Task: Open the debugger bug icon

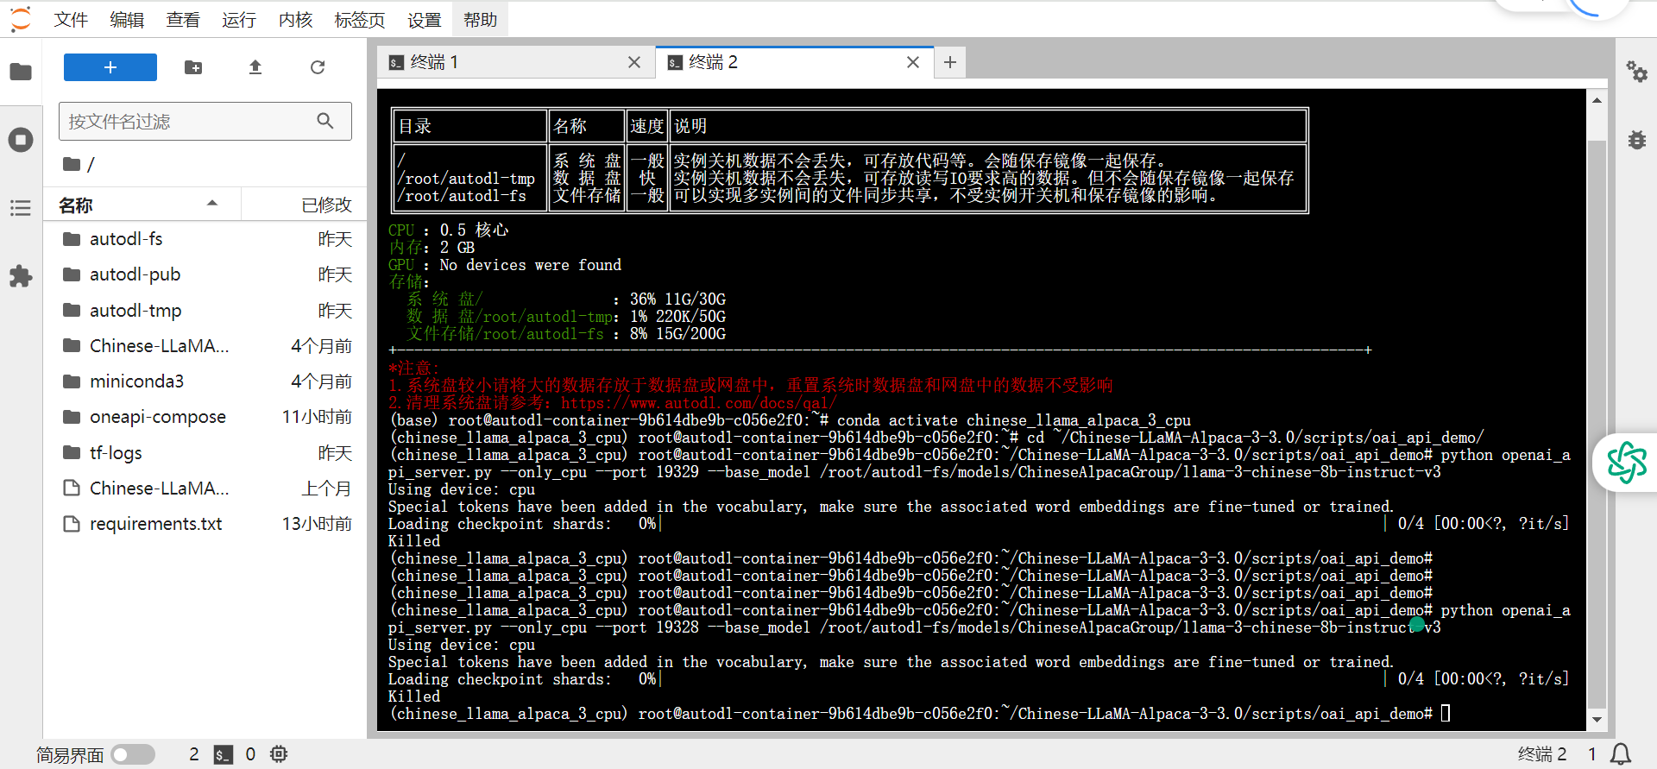Action: 1636,140
